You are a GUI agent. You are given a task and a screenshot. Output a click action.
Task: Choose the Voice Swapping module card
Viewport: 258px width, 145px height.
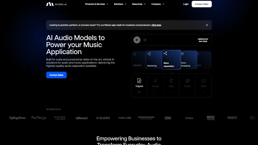click(x=189, y=60)
